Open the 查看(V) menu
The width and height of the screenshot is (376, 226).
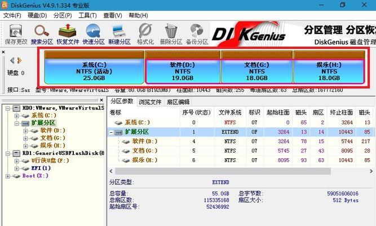click(x=113, y=16)
